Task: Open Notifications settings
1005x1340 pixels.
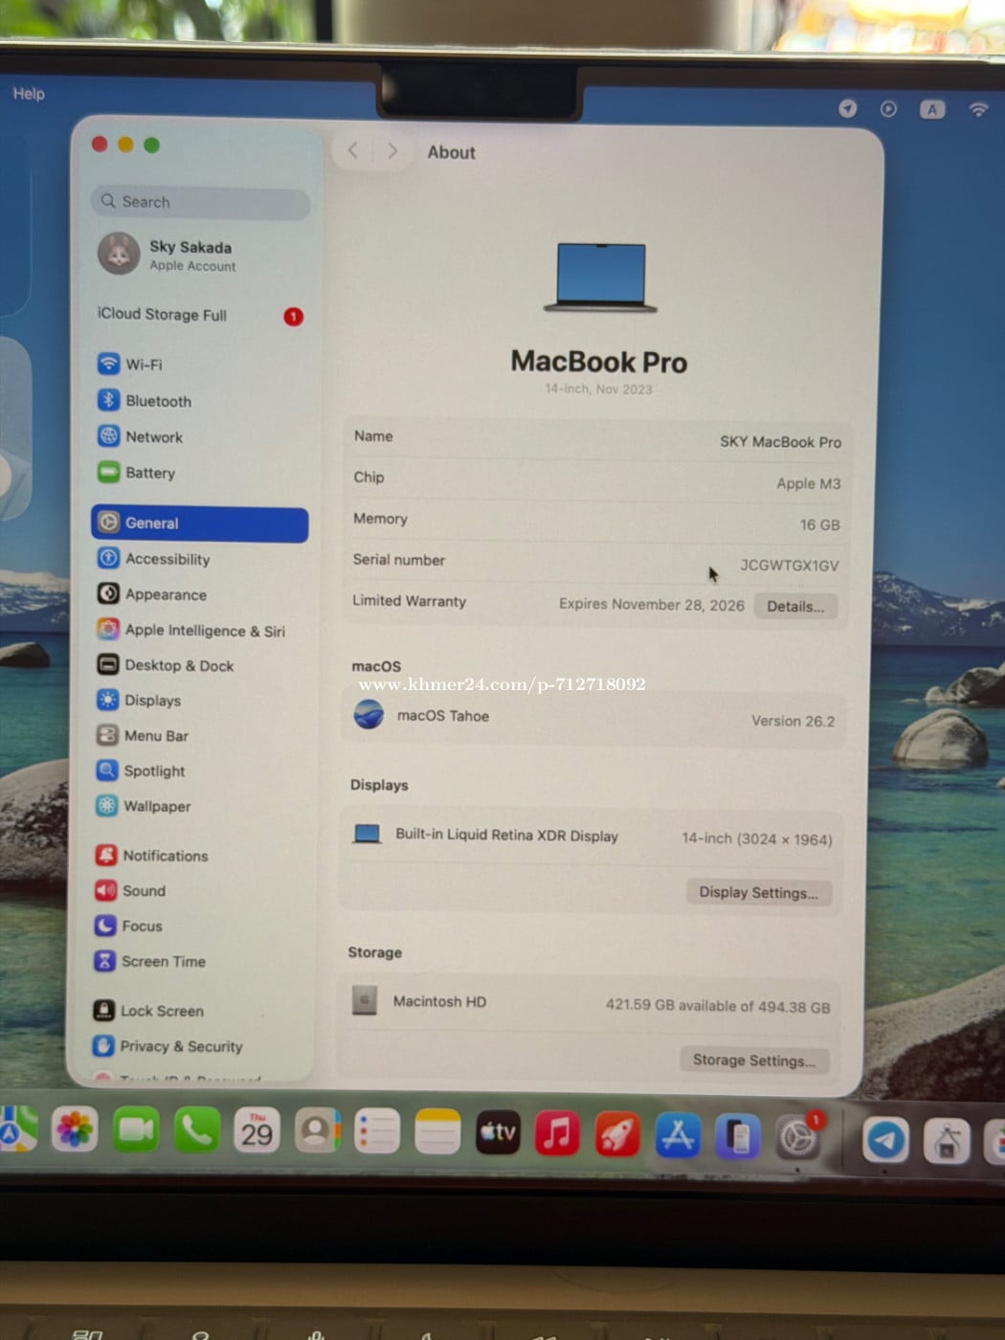Action: point(165,856)
